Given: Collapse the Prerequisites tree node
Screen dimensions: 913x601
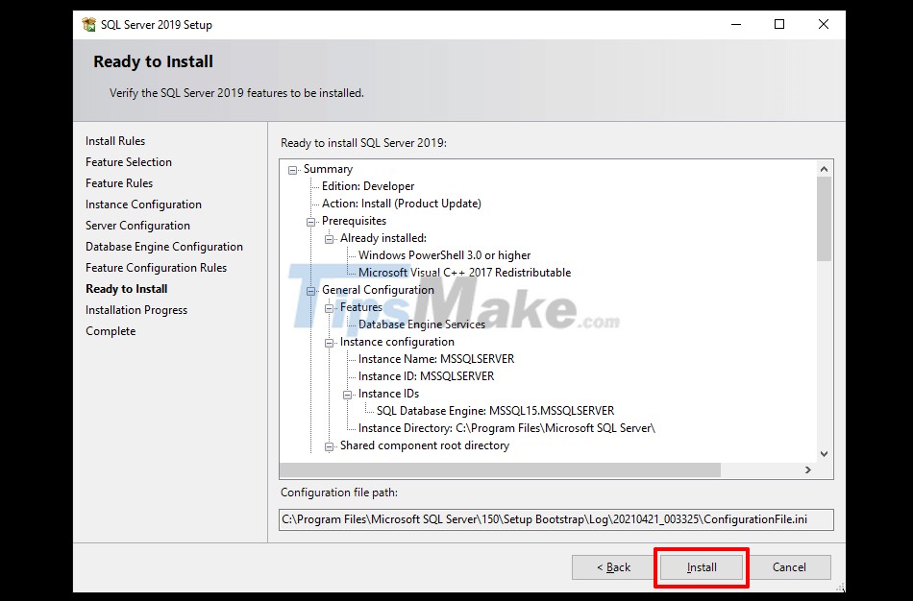Looking at the screenshot, I should tap(311, 222).
